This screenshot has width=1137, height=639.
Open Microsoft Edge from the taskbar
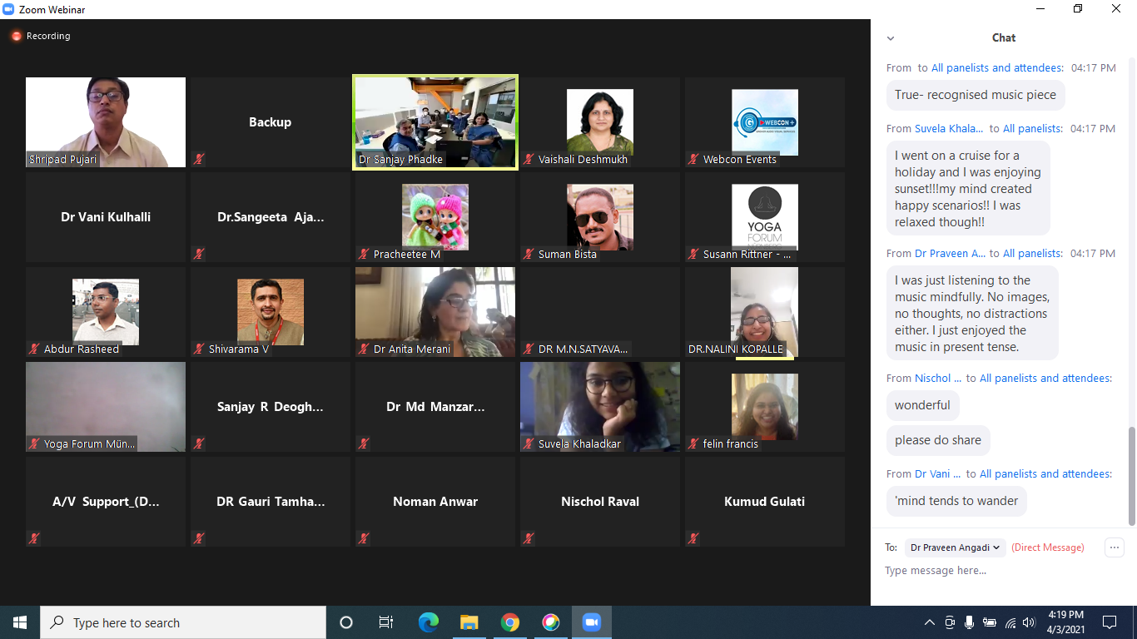click(x=429, y=622)
